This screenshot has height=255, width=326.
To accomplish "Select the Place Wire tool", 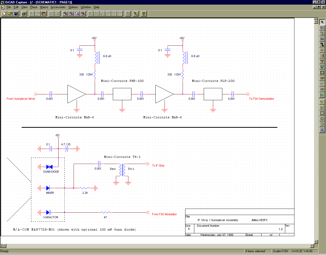I will tap(322, 33).
